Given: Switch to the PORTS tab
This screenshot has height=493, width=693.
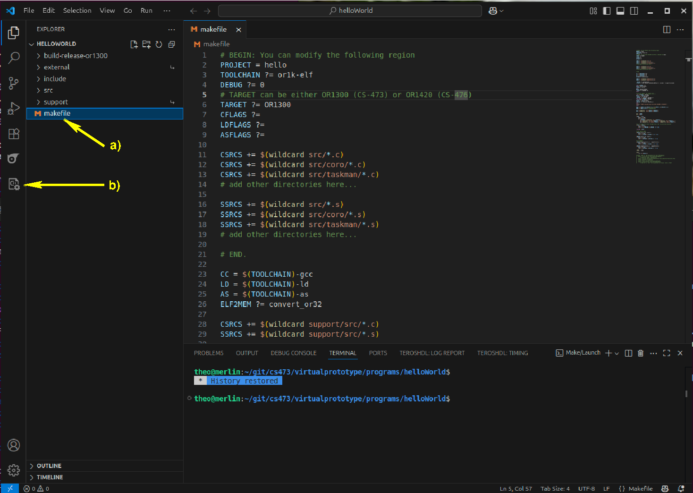Looking at the screenshot, I should click(378, 353).
